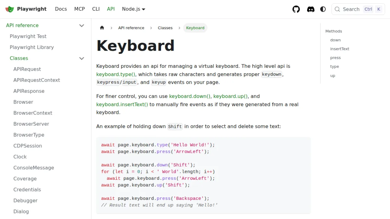The width and height of the screenshot is (390, 219).
Task: Click the Playwright brand title
Action: 32,9
